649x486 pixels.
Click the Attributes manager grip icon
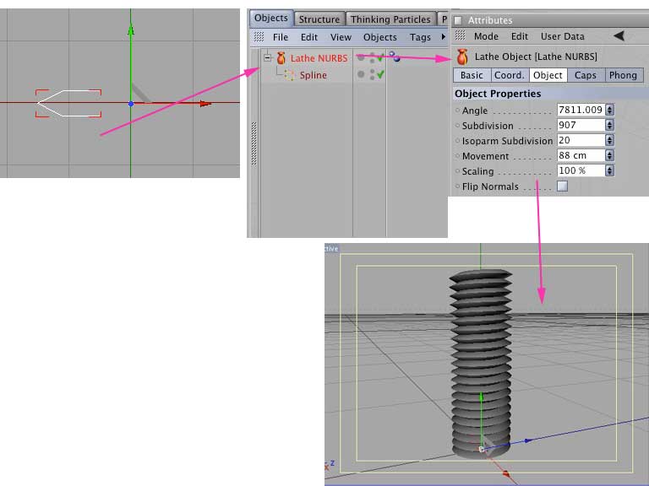(x=461, y=35)
